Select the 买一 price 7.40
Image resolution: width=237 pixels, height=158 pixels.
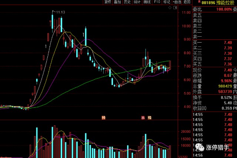click(228, 43)
